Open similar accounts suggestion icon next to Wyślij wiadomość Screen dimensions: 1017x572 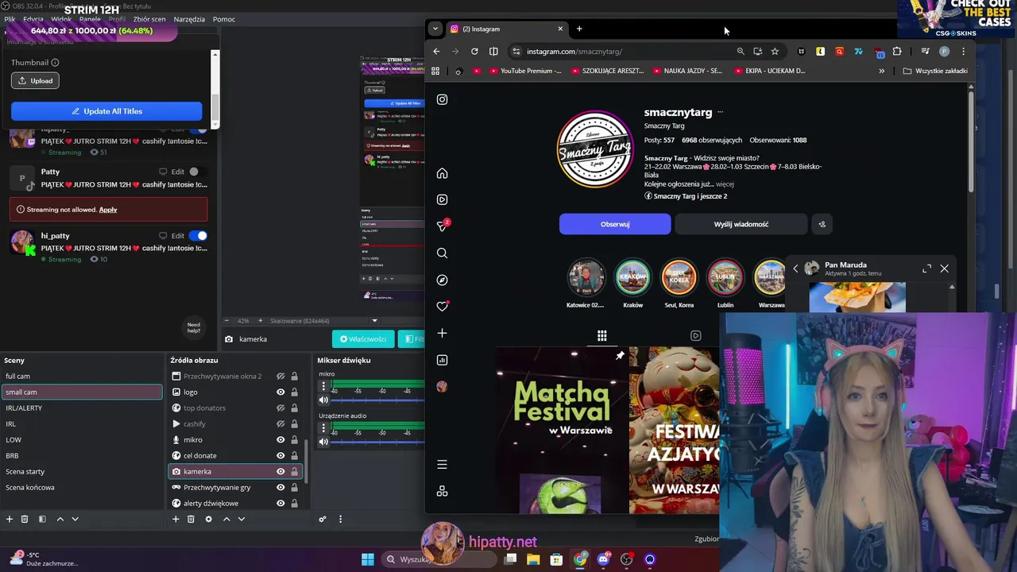click(x=822, y=224)
